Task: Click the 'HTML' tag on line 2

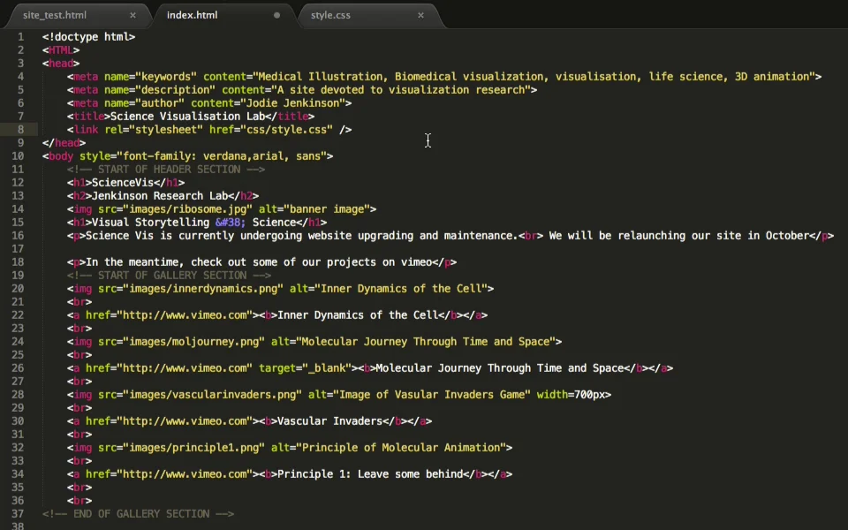Action: (61, 49)
